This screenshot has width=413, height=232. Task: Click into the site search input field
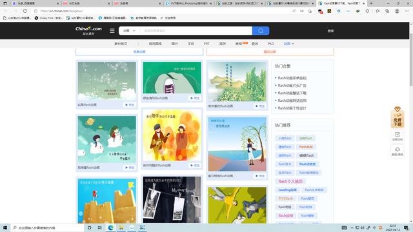196,31
